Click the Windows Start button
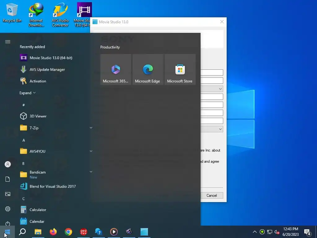Viewport: 317px width, 238px height. coord(7,232)
